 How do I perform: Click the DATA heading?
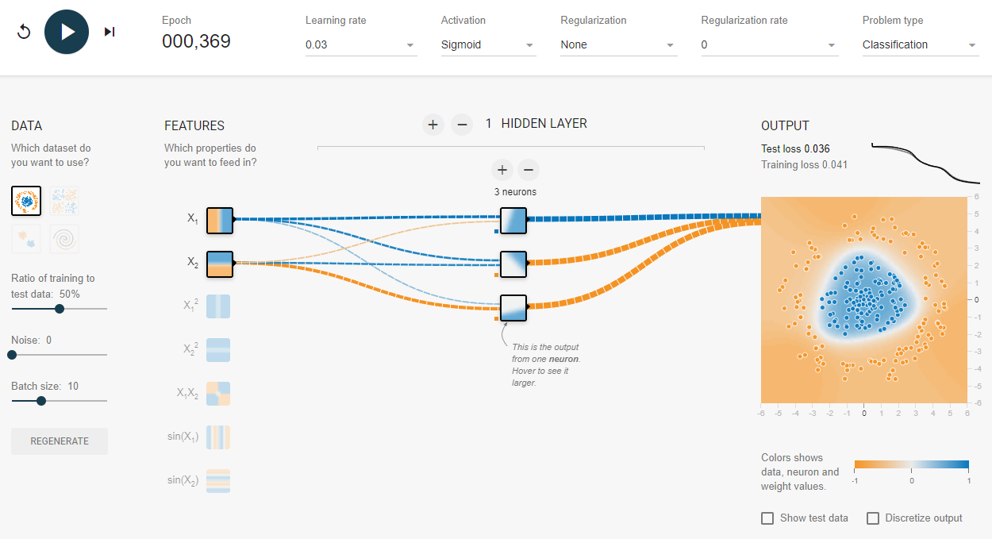click(x=27, y=125)
